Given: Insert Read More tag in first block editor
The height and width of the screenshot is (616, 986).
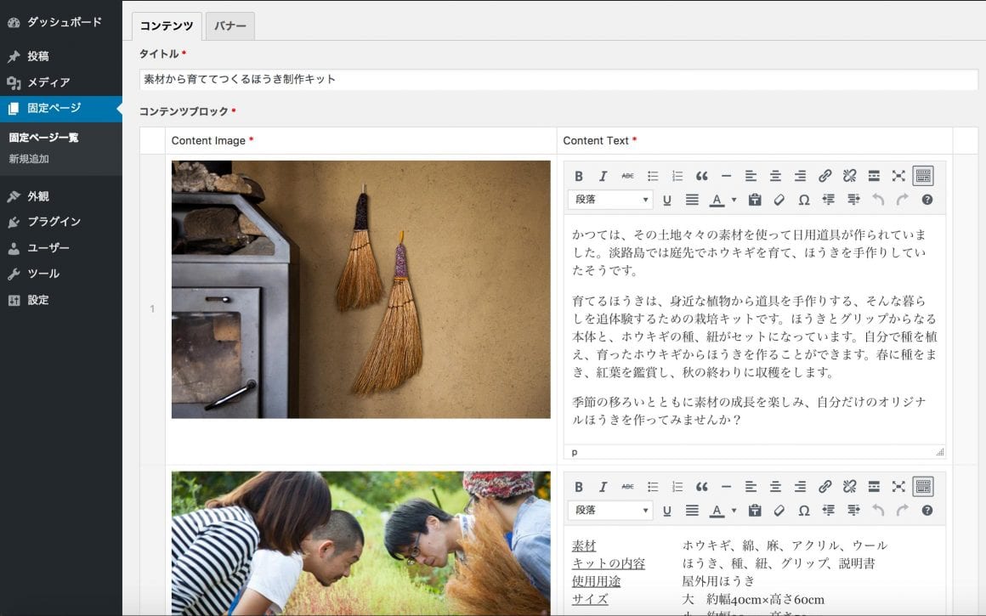Looking at the screenshot, I should 874,176.
